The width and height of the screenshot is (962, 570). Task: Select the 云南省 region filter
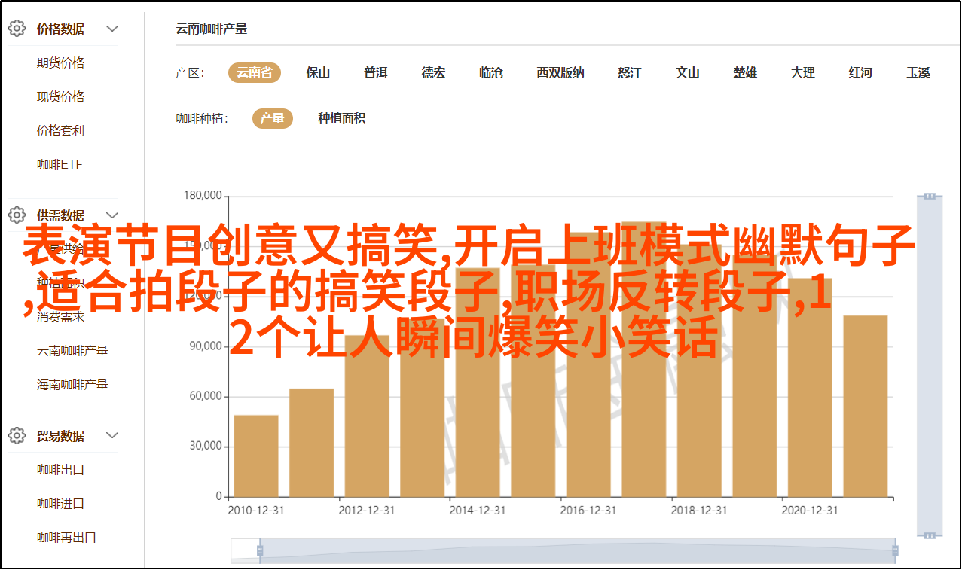255,73
